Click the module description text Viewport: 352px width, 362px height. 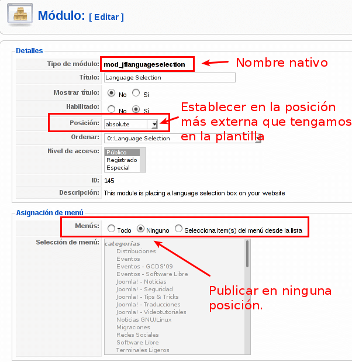[x=194, y=193]
